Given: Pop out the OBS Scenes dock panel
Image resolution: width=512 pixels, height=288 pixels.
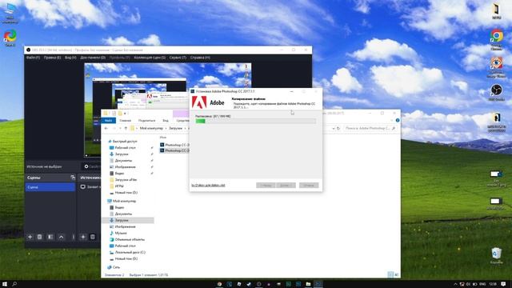Looking at the screenshot, I should pyautogui.click(x=73, y=178).
